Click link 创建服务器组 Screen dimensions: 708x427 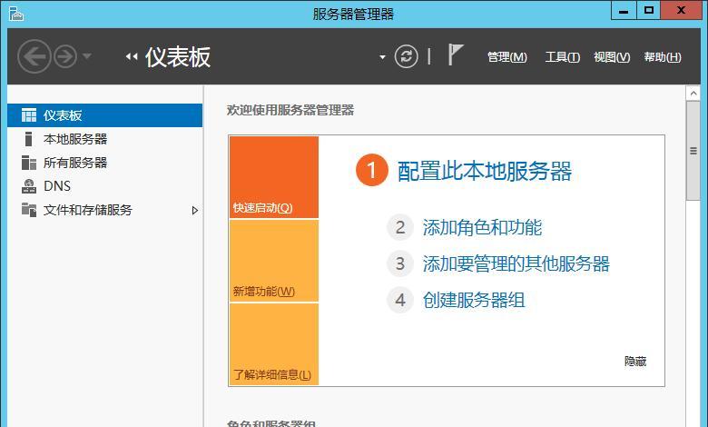coord(474,300)
